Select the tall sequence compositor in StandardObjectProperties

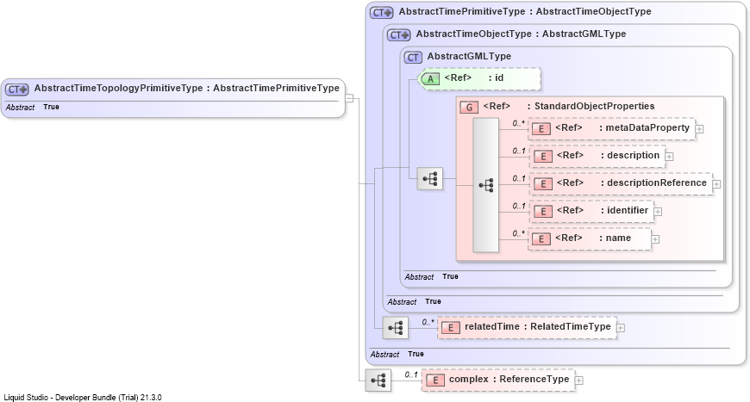coord(486,185)
